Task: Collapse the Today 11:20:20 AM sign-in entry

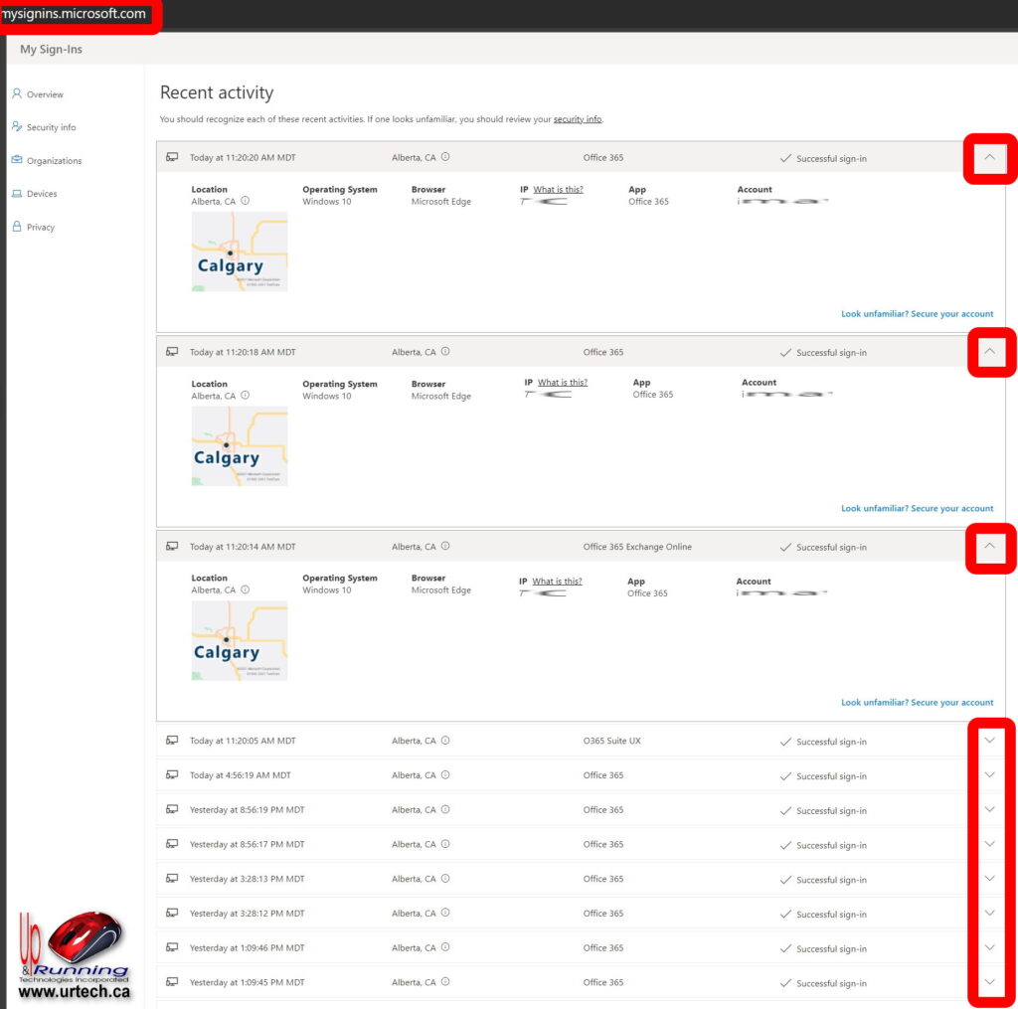Action: click(989, 157)
